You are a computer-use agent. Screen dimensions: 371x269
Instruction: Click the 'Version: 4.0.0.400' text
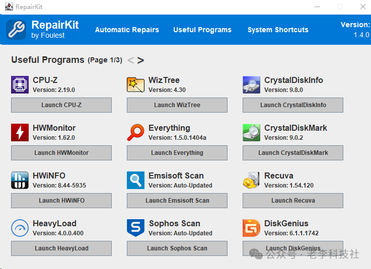[58, 233]
